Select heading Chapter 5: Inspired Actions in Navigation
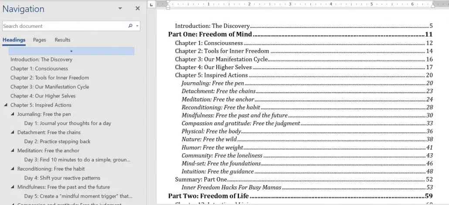Image resolution: width=449 pixels, height=205 pixels. coord(41,105)
